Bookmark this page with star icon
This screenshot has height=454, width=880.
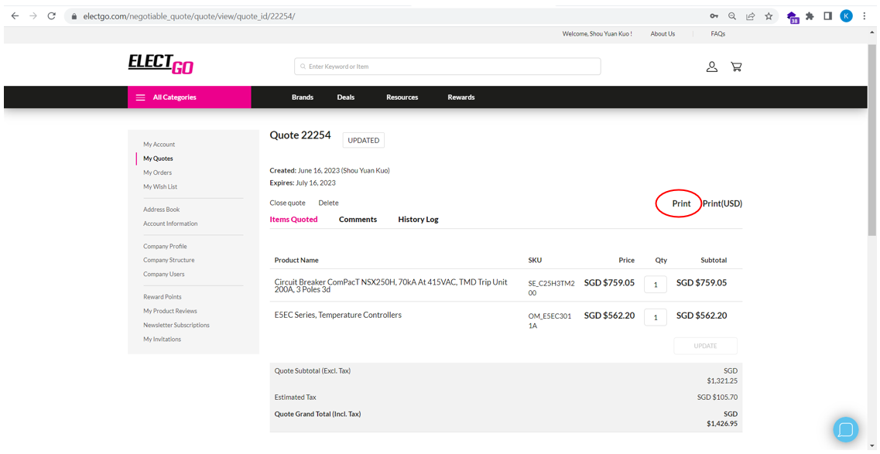[769, 16]
